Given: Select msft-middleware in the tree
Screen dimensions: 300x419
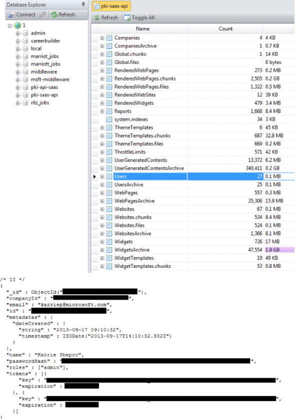Looking at the screenshot, I should (50, 80).
